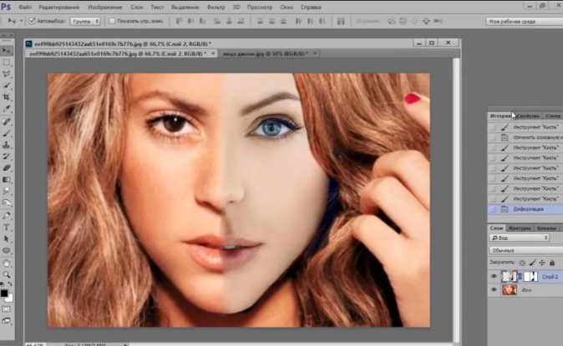Select the Clone Stamp tool
This screenshot has height=346, width=563.
(x=7, y=145)
